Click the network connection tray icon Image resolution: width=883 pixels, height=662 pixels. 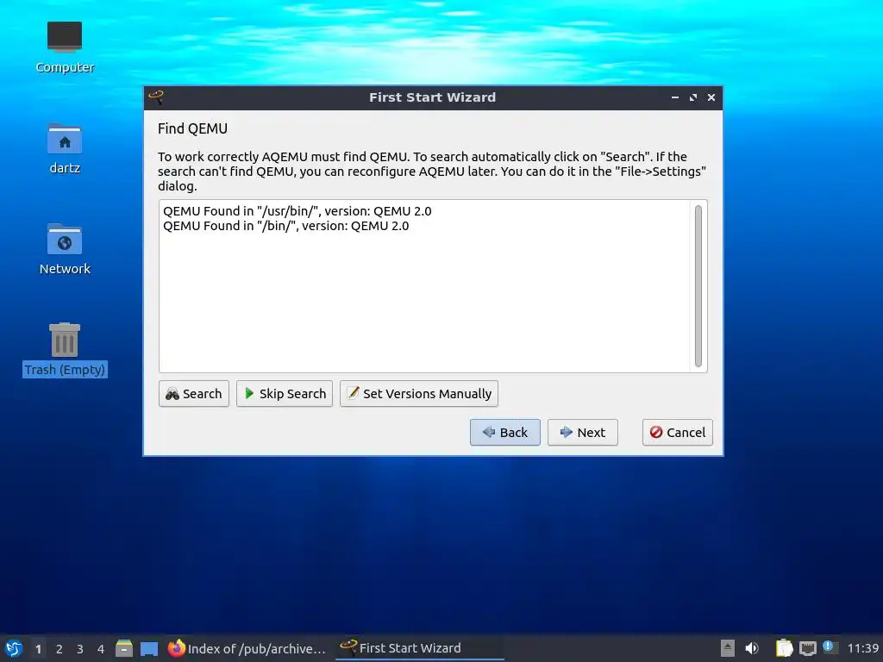pyautogui.click(x=807, y=648)
